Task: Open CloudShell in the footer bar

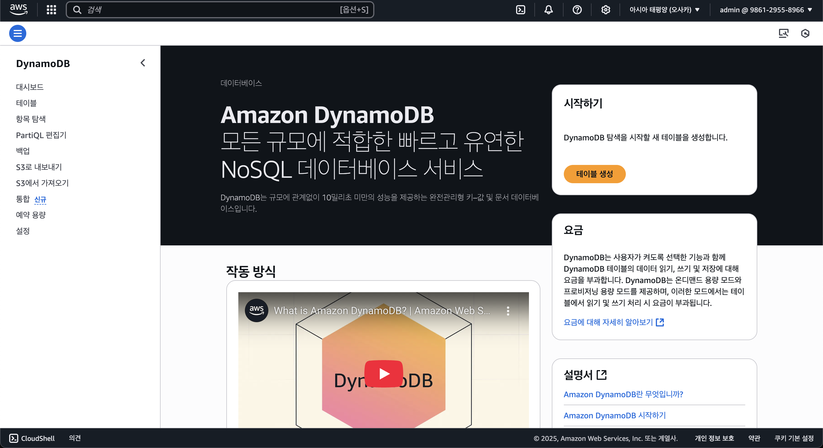Action: tap(32, 438)
